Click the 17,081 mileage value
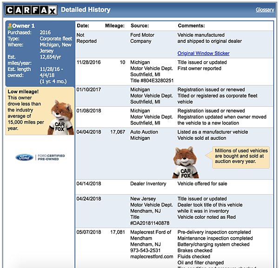Viewport: 279px width, 268px height. coord(118,232)
